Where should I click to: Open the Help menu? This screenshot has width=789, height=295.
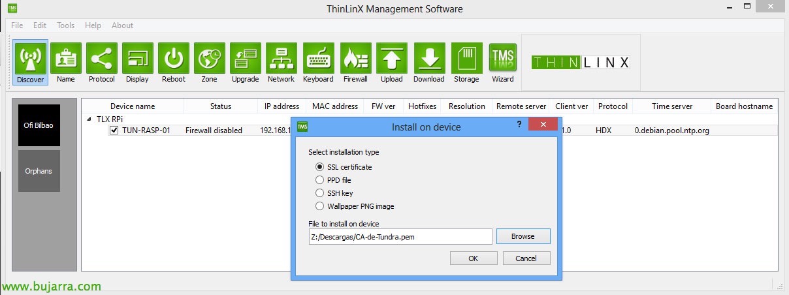[x=93, y=25]
